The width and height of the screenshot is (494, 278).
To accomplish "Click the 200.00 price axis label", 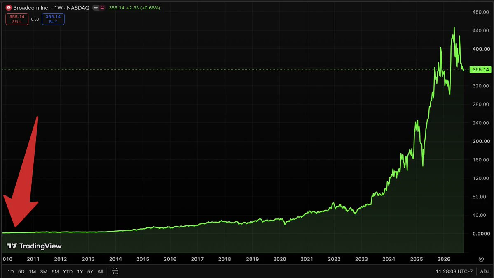I will (x=481, y=141).
